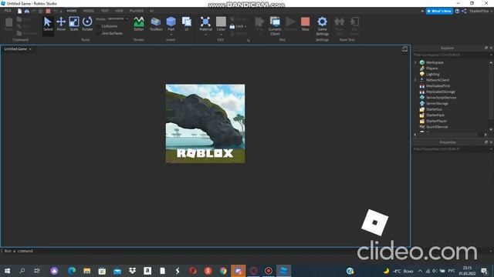Close the Properties panel
This screenshot has height=277, width=494.
coord(491,142)
